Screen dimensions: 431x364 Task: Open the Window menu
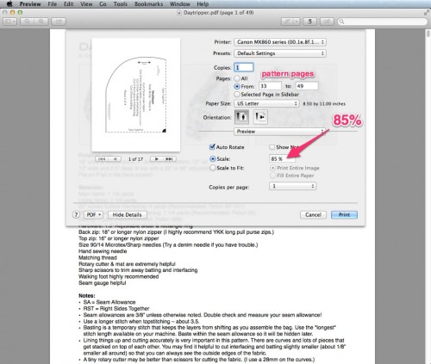click(180, 4)
